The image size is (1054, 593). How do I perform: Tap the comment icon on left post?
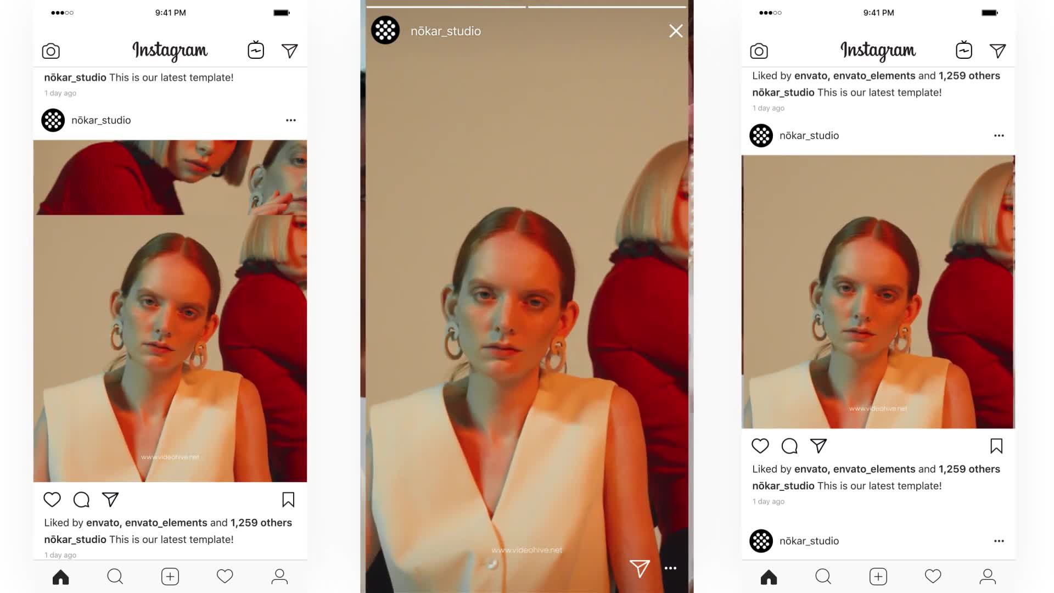pos(81,499)
